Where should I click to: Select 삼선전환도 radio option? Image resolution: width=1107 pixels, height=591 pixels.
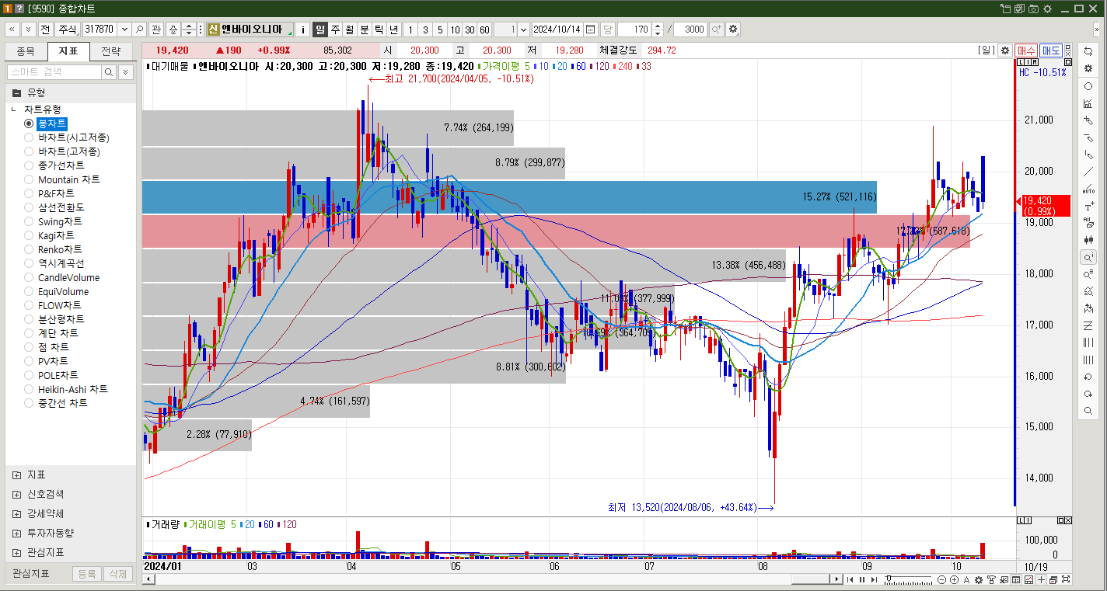pyautogui.click(x=29, y=207)
